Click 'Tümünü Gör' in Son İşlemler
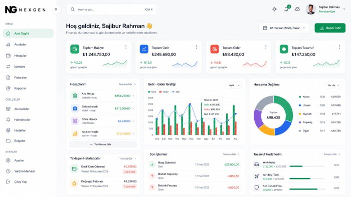 pyautogui.click(x=231, y=154)
